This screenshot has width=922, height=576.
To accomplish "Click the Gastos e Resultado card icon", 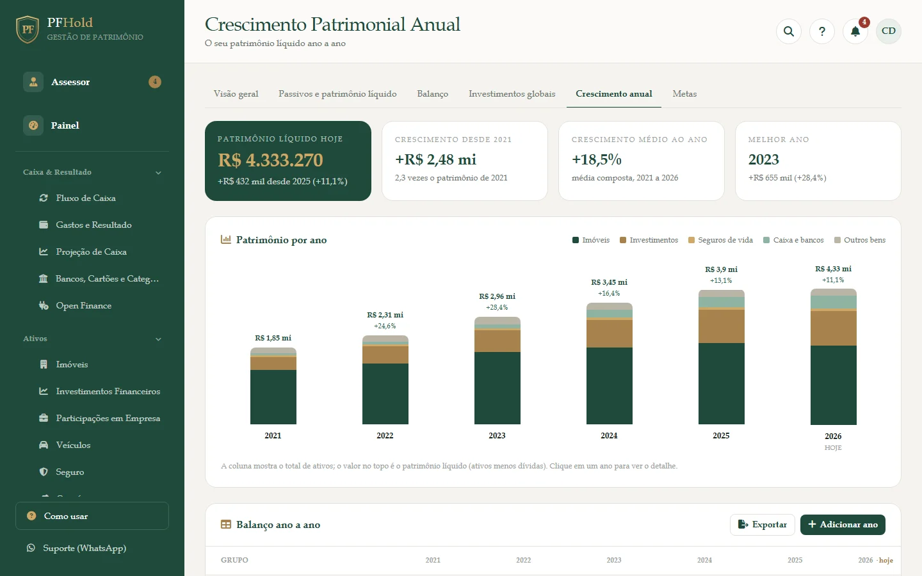I will (x=44, y=225).
